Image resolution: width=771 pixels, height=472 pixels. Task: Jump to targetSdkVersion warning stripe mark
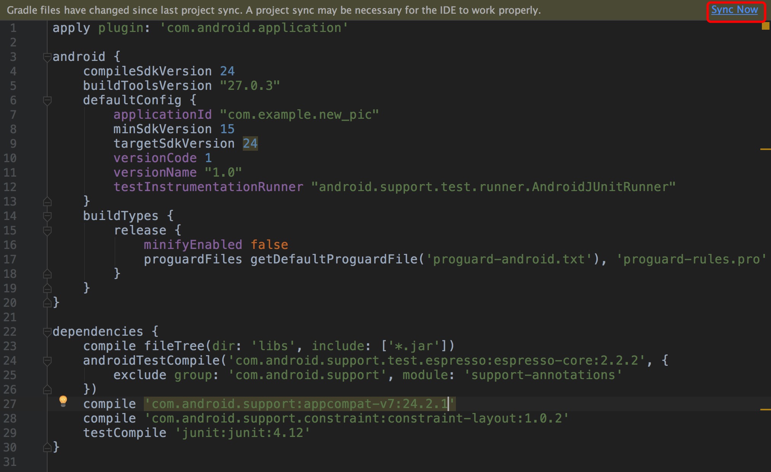(765, 149)
